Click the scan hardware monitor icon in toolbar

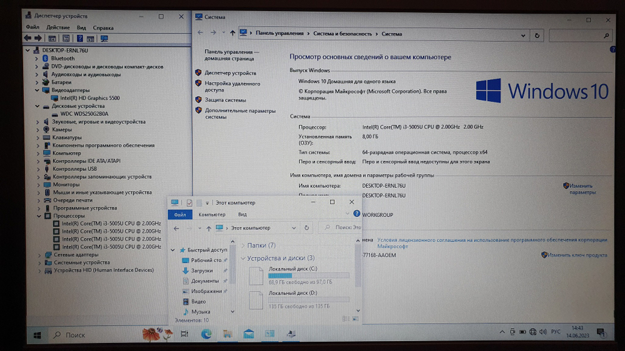point(104,39)
